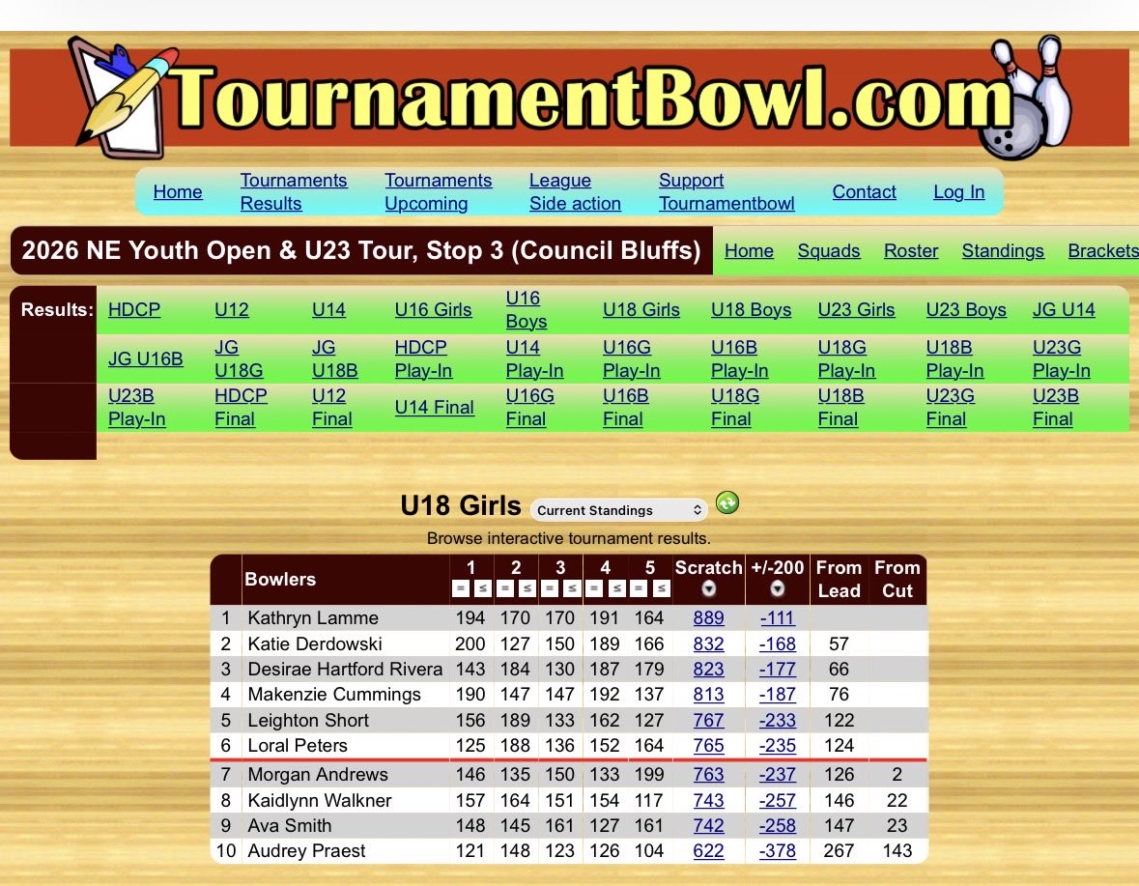
Task: Click Kathryn Lamme's scratch score 889
Action: click(x=708, y=618)
